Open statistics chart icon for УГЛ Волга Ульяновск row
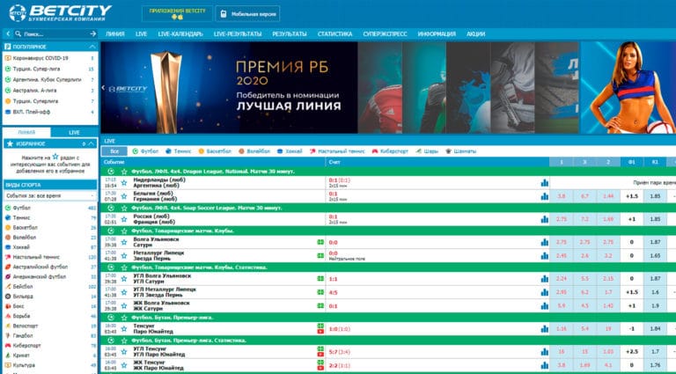676x374 pixels. 545,279
